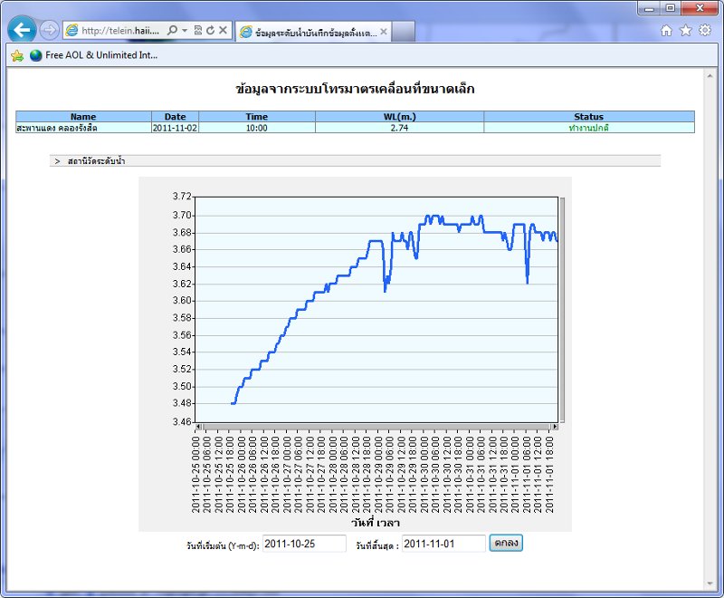Open the browser Home icon
This screenshot has width=724, height=598.
point(667,30)
